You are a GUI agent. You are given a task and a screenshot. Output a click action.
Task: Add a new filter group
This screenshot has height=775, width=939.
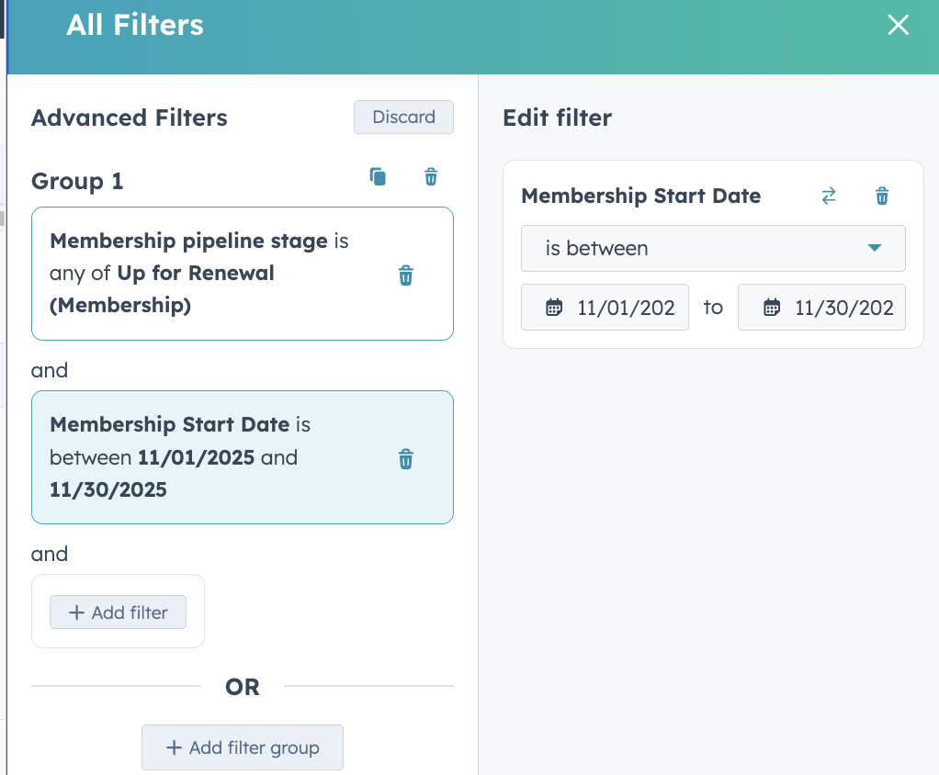[x=243, y=747]
